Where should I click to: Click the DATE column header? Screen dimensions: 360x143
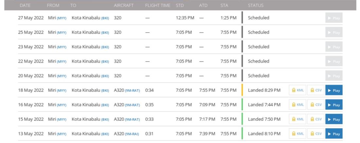point(25,5)
